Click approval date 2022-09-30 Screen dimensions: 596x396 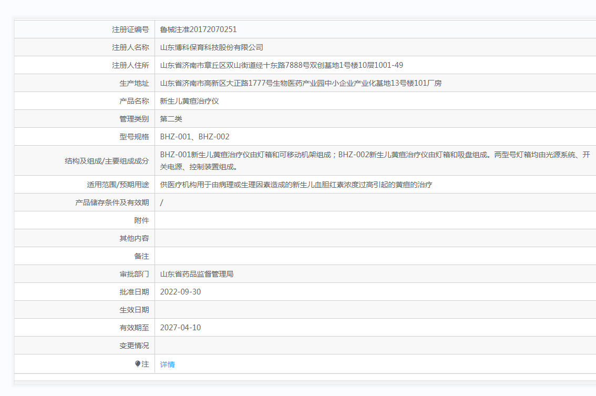(180, 292)
